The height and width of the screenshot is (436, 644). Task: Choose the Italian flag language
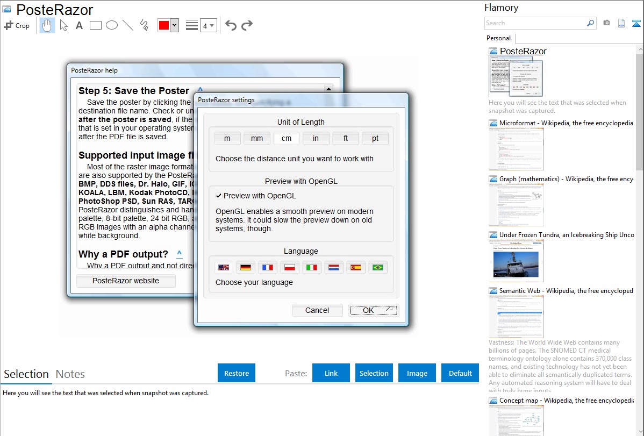(312, 268)
